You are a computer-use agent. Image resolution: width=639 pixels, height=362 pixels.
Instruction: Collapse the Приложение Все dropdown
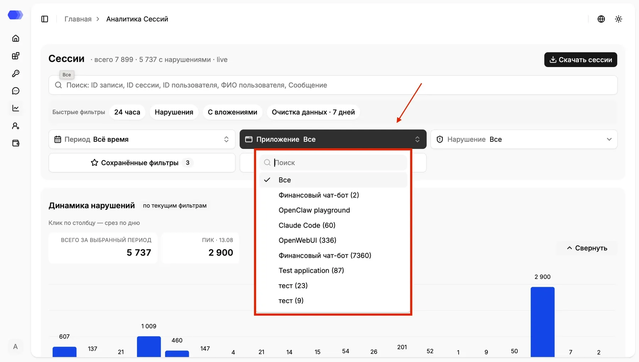click(333, 139)
